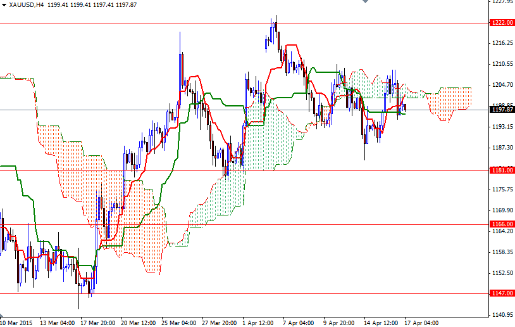The height and width of the screenshot is (327, 515).
Task: Click the gray chart shift marker at top
Action: pos(364,3)
